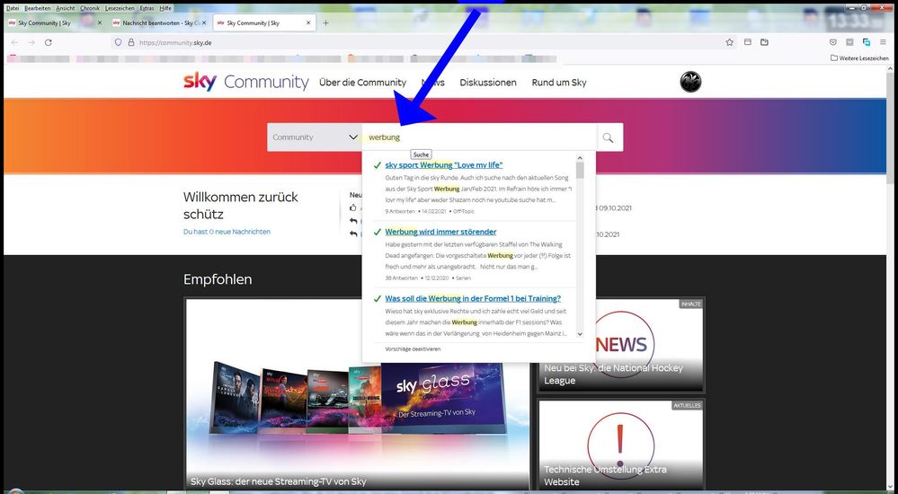This screenshot has height=494, width=898.
Task: Open the Ansicht menu
Action: point(66,8)
